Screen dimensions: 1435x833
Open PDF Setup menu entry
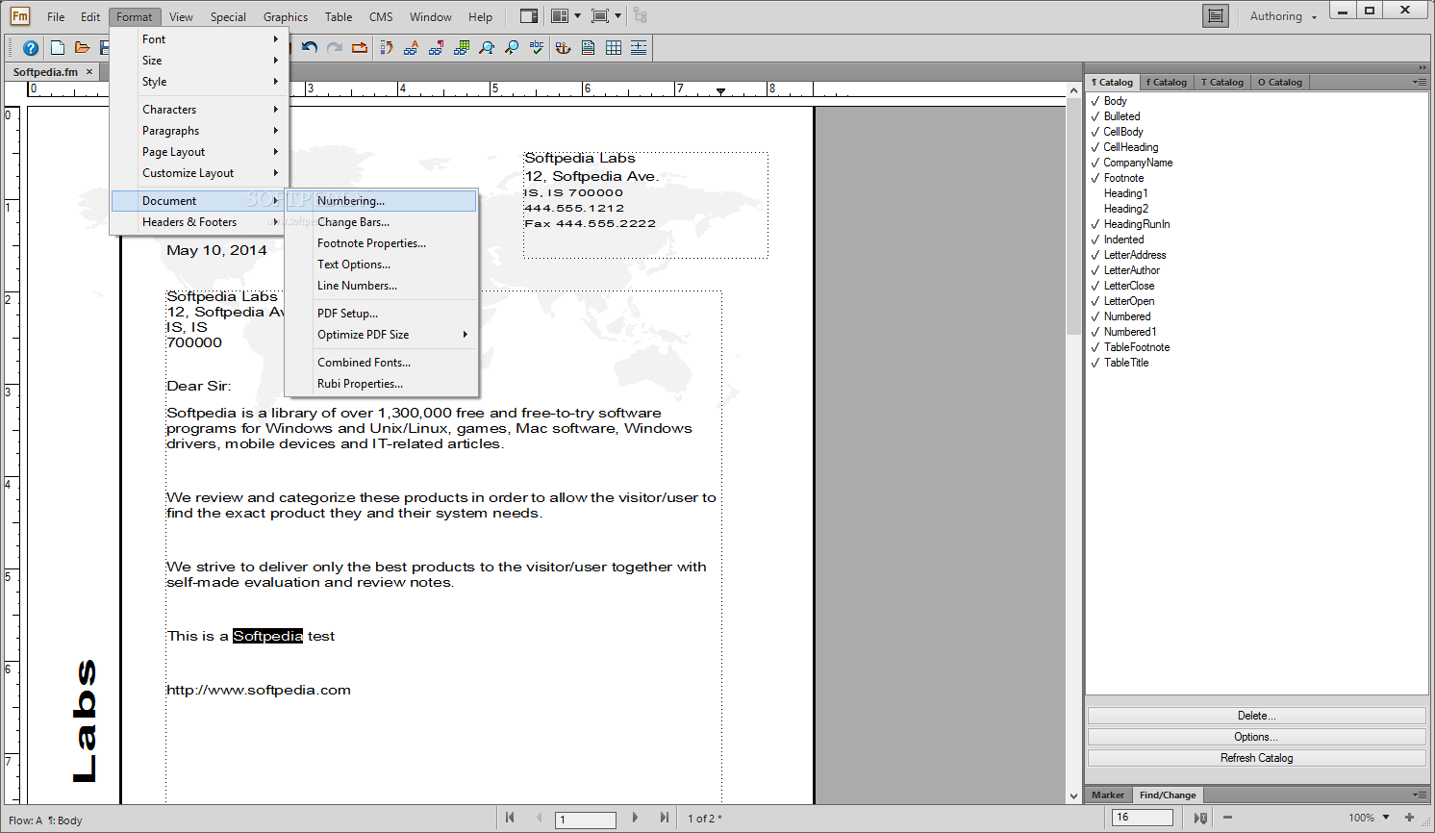click(381, 314)
